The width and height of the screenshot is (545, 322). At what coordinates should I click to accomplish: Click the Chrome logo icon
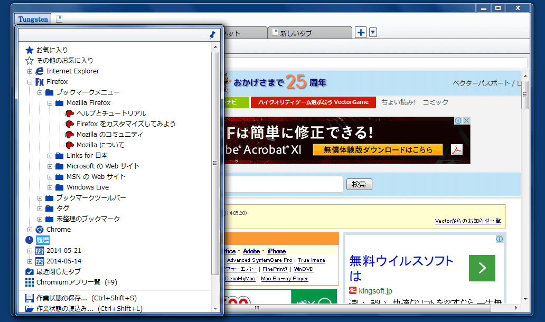(40, 230)
